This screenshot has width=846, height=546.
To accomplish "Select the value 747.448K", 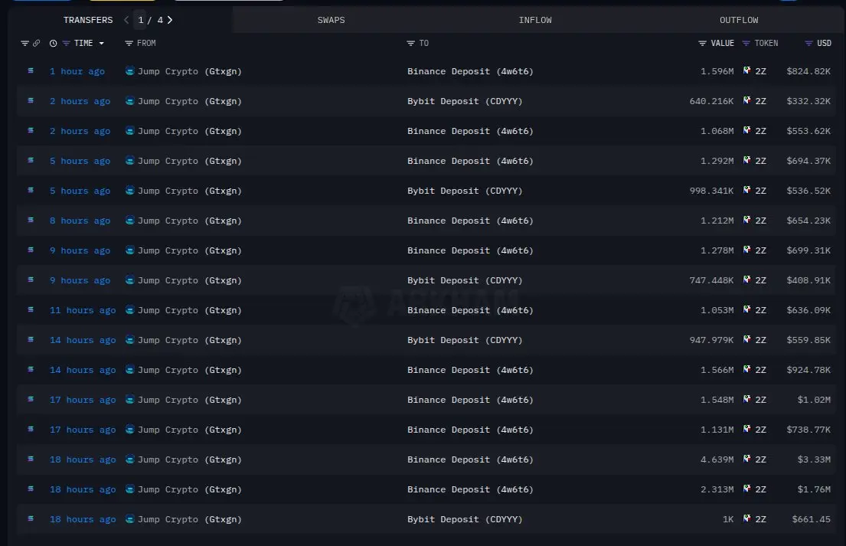I will tap(711, 280).
